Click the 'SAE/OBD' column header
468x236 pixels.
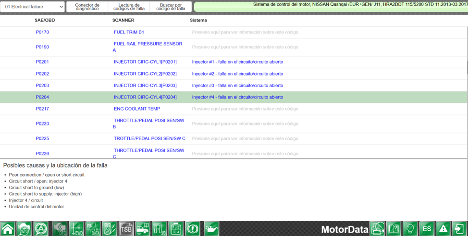click(x=45, y=20)
